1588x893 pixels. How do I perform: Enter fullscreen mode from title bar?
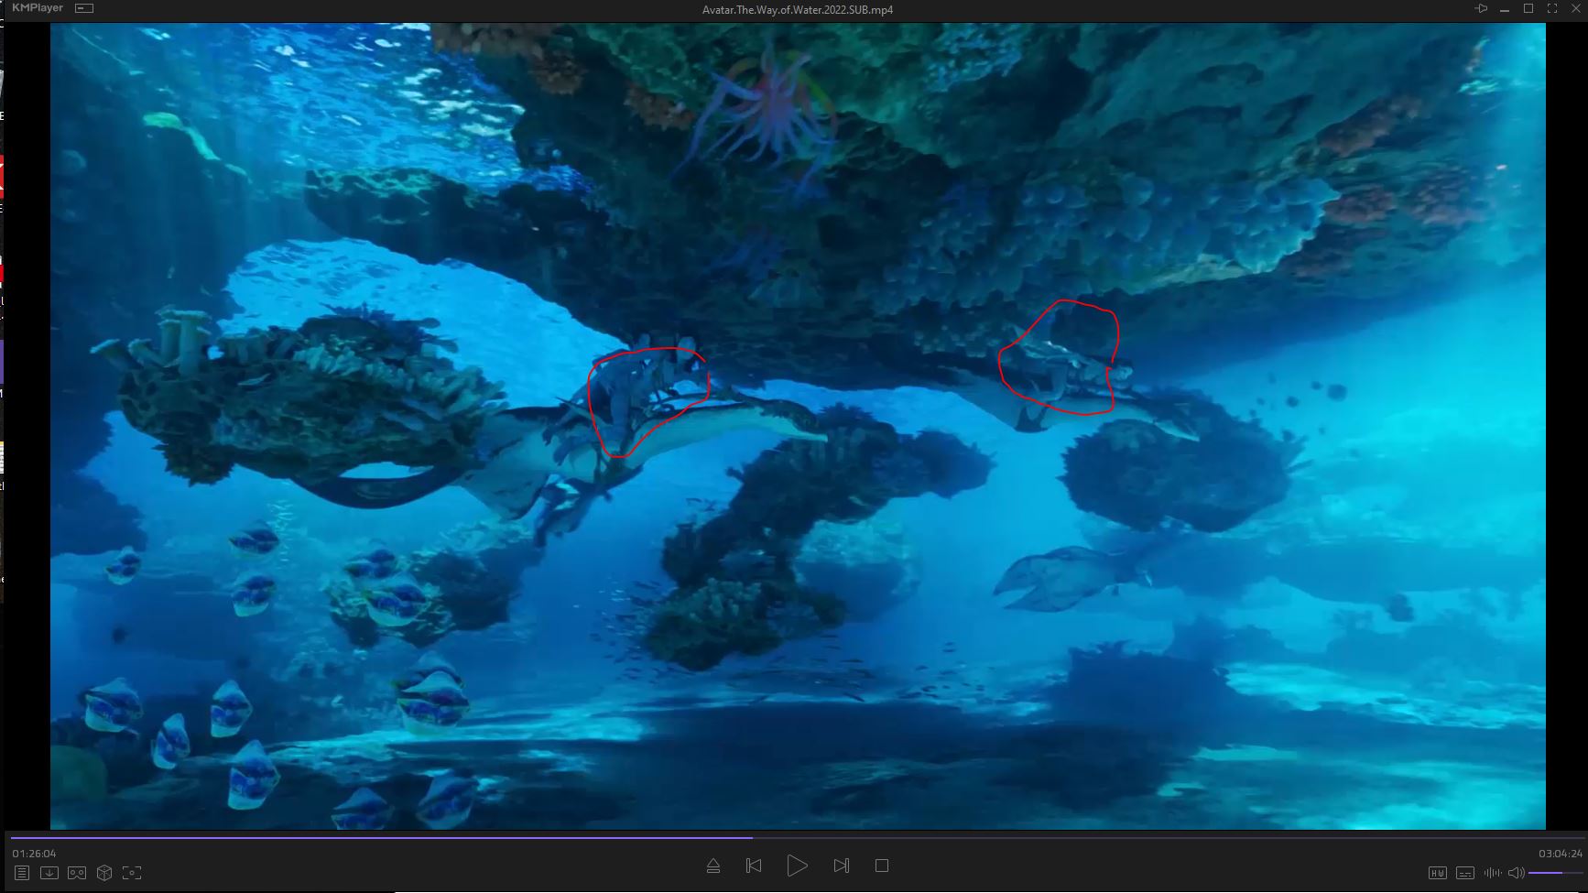(x=1552, y=8)
